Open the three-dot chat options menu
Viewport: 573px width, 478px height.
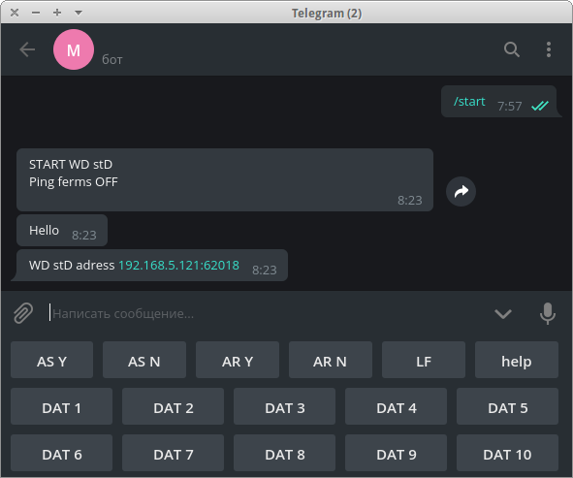pyautogui.click(x=549, y=49)
